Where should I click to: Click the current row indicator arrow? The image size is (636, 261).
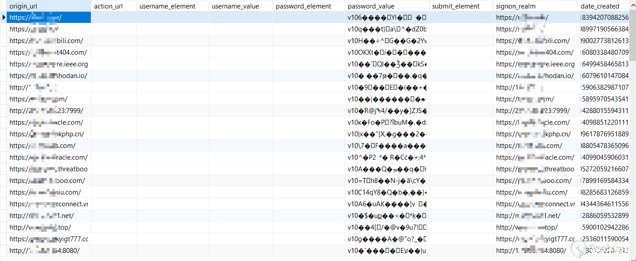point(4,17)
